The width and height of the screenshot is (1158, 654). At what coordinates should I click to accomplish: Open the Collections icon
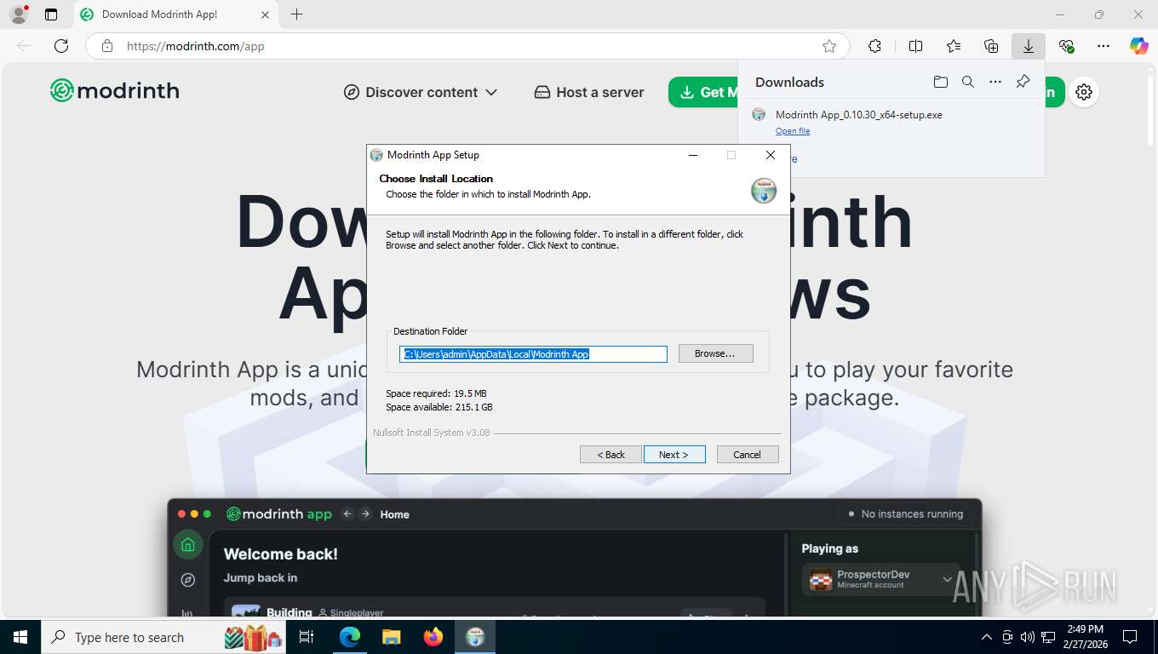(x=991, y=46)
